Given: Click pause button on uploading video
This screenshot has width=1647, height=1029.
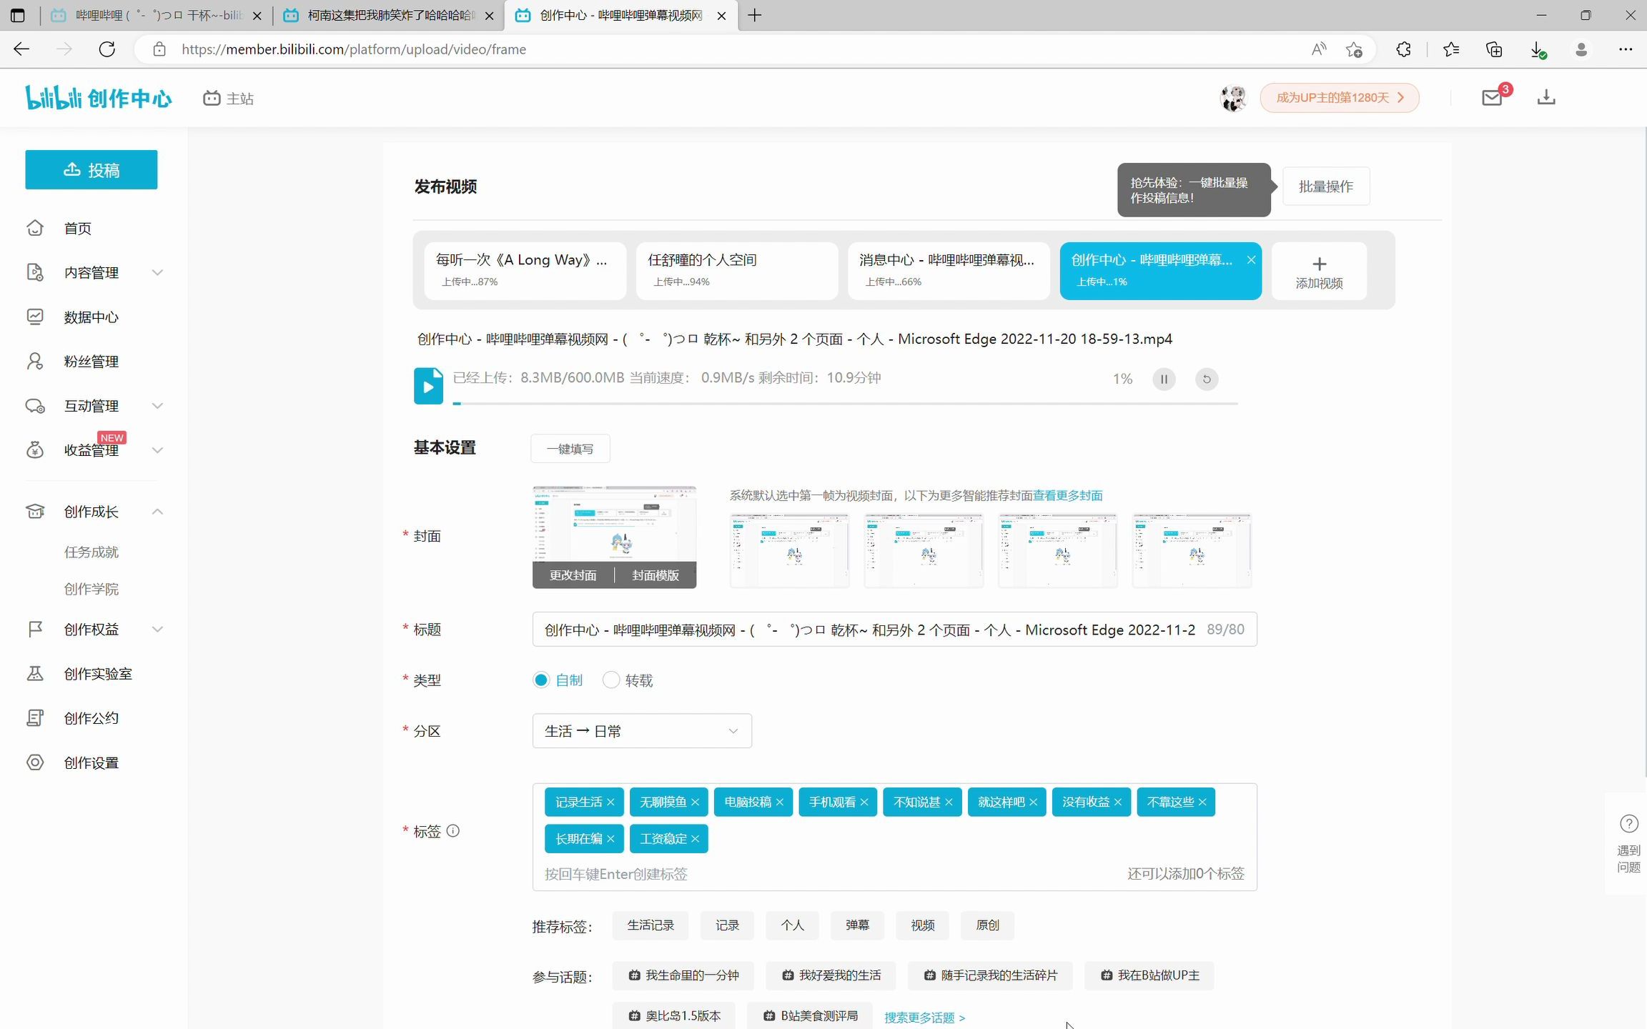Looking at the screenshot, I should [x=1164, y=378].
